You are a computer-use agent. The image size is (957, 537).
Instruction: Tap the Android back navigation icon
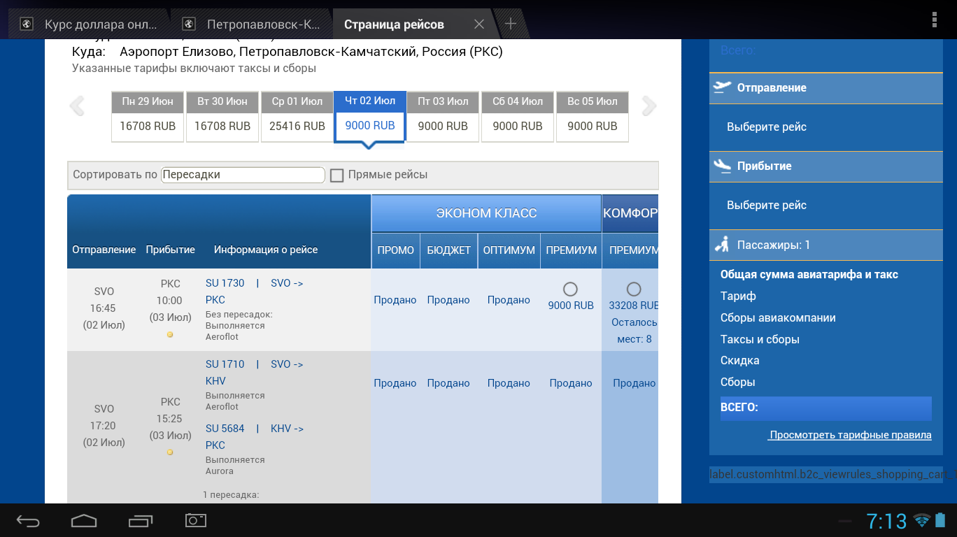pyautogui.click(x=28, y=521)
